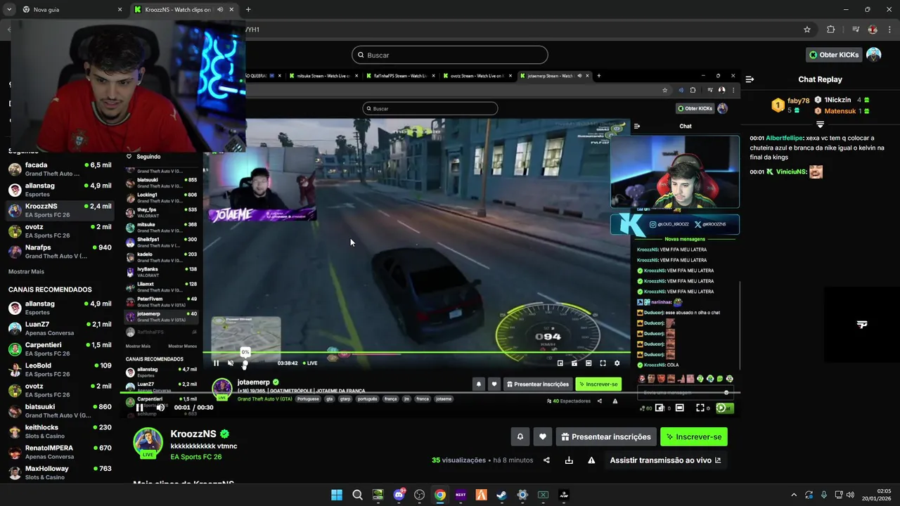Follow KroozzNS with the heart button
This screenshot has width=900, height=506.
coord(542,436)
